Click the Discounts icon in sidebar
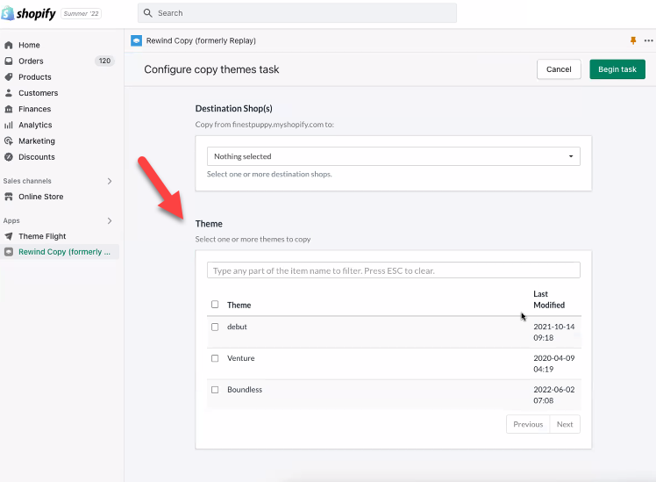The width and height of the screenshot is (656, 482). [x=9, y=157]
